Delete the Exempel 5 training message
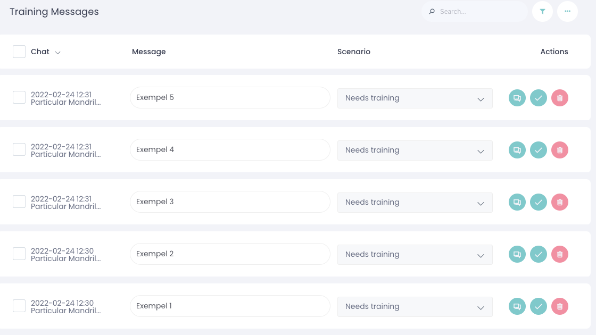The image size is (596, 335). (560, 98)
